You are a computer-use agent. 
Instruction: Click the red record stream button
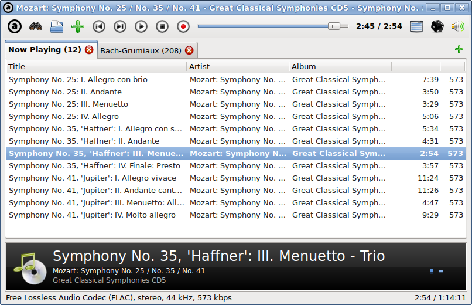point(183,26)
